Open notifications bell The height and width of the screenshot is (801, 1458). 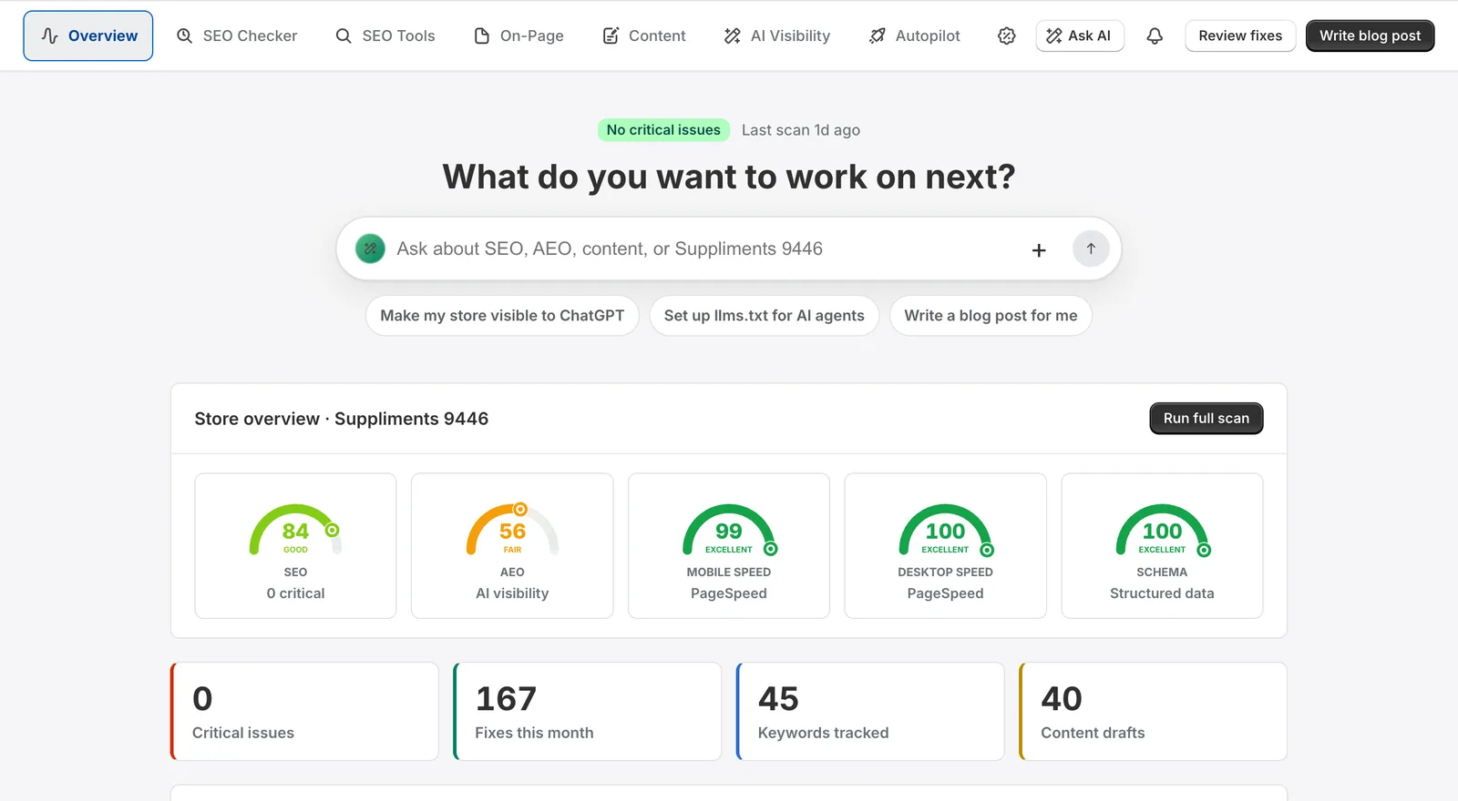(1155, 35)
